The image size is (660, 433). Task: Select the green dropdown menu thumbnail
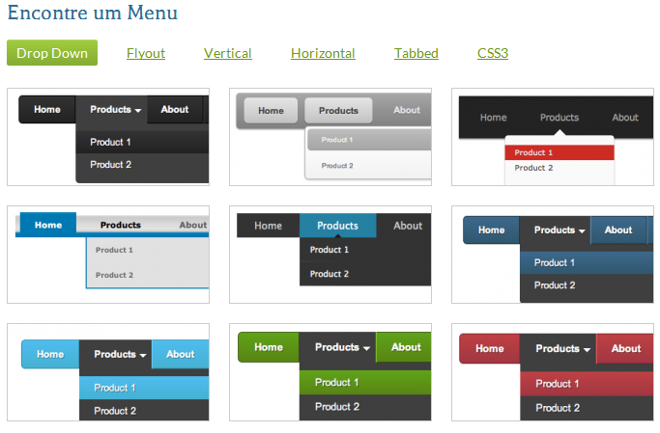click(330, 372)
